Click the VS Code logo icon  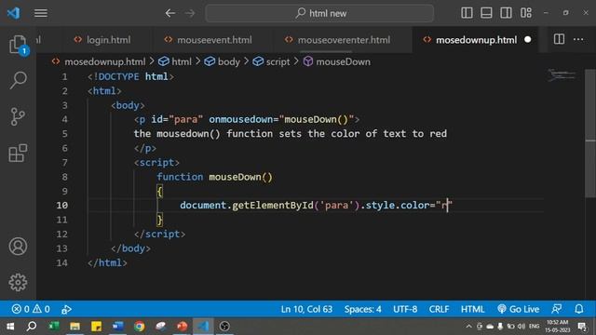coord(13,13)
